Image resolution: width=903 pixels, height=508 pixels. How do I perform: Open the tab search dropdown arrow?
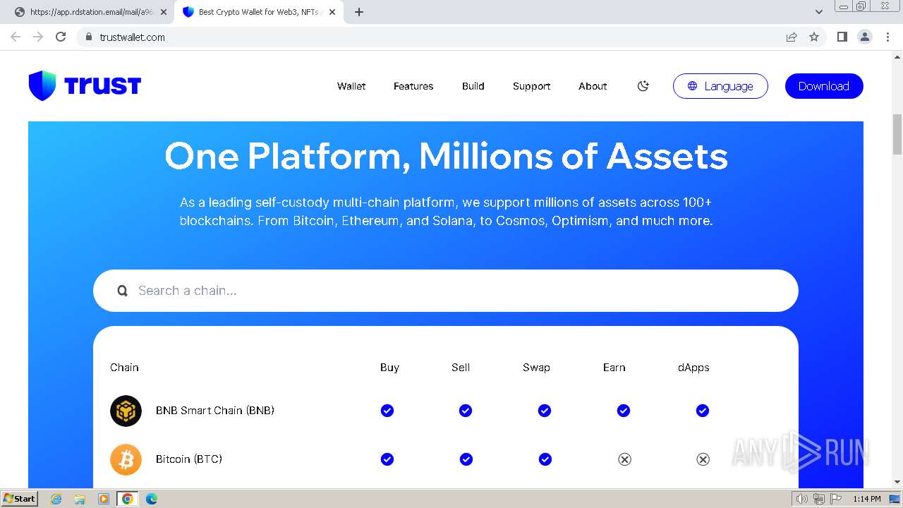click(x=818, y=12)
